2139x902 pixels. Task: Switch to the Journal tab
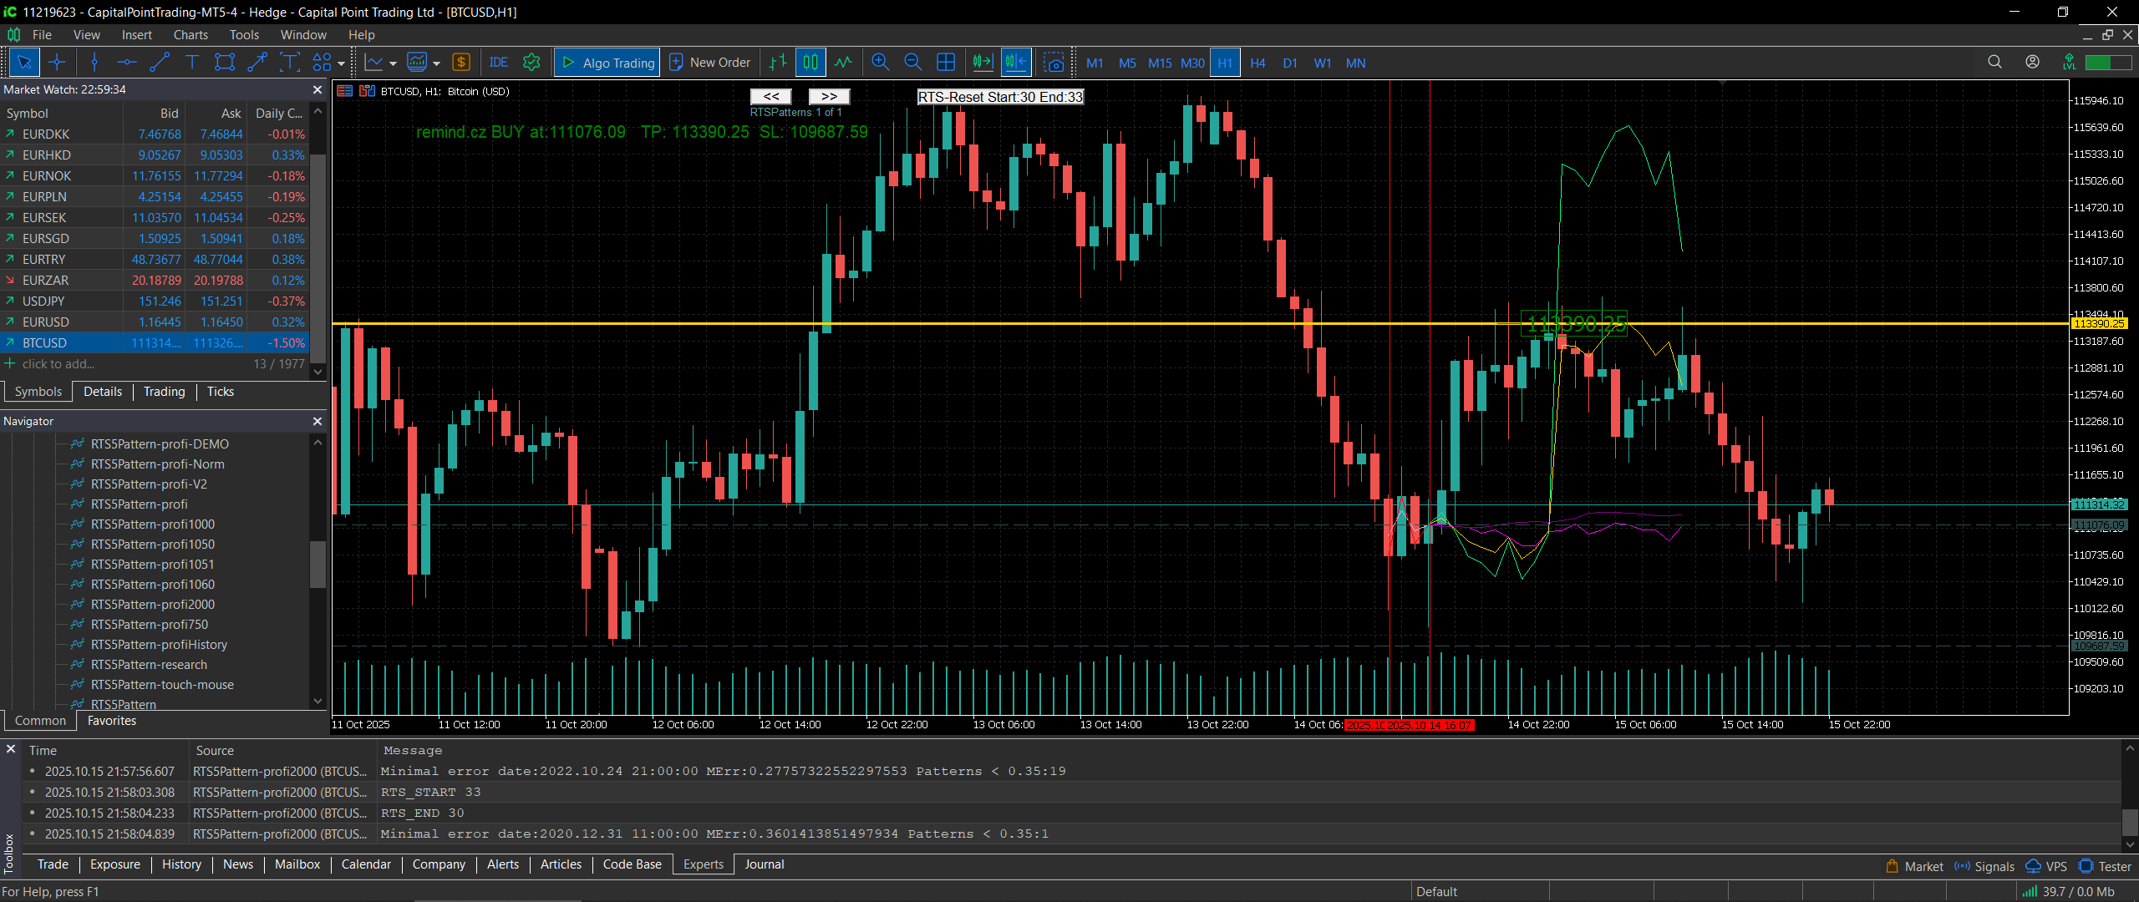pyautogui.click(x=764, y=864)
